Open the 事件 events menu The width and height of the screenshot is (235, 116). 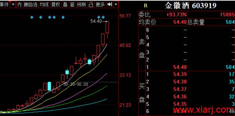pos(4,5)
